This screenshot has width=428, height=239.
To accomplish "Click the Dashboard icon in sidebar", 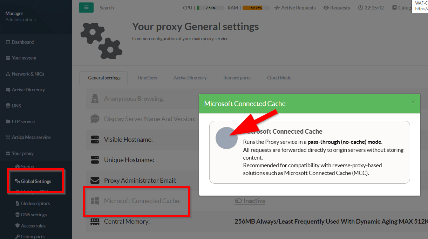I will 8,42.
